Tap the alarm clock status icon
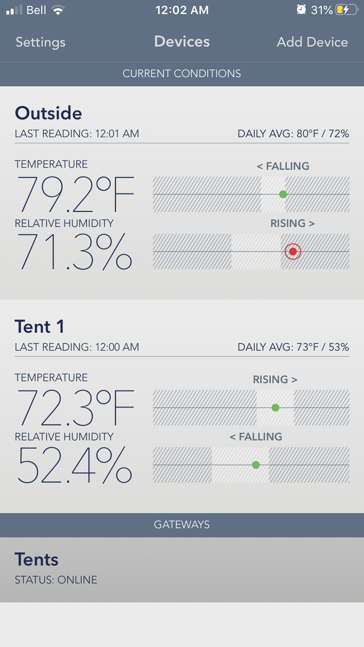The width and height of the screenshot is (364, 647). point(301,10)
